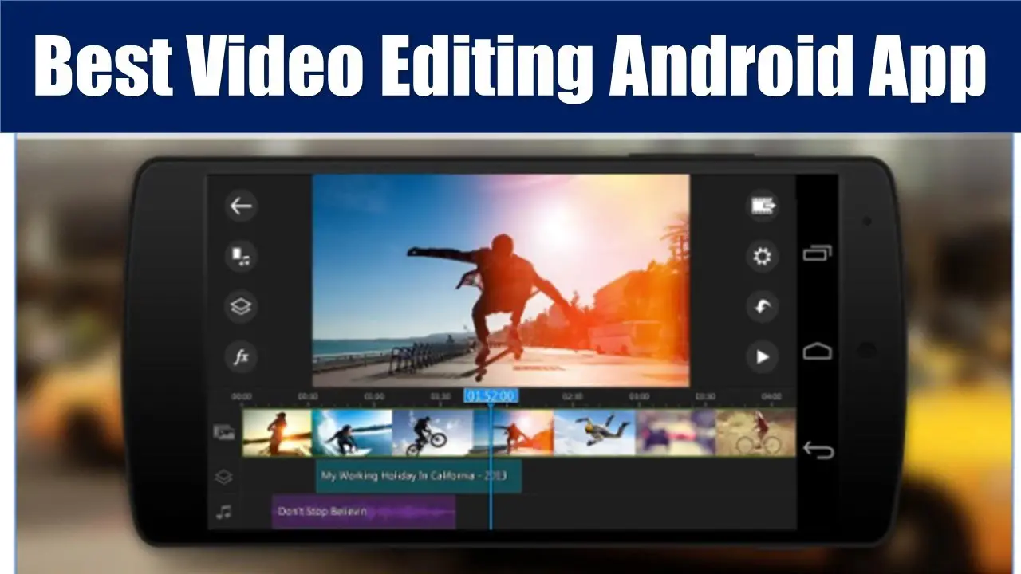Open the layers tool

(241, 307)
